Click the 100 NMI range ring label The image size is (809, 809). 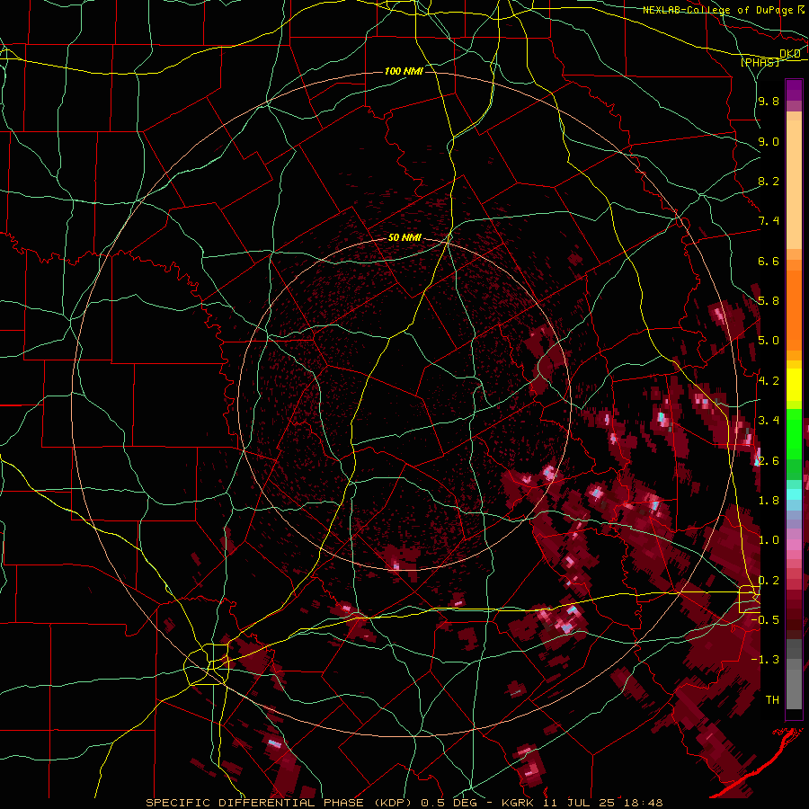pos(404,71)
